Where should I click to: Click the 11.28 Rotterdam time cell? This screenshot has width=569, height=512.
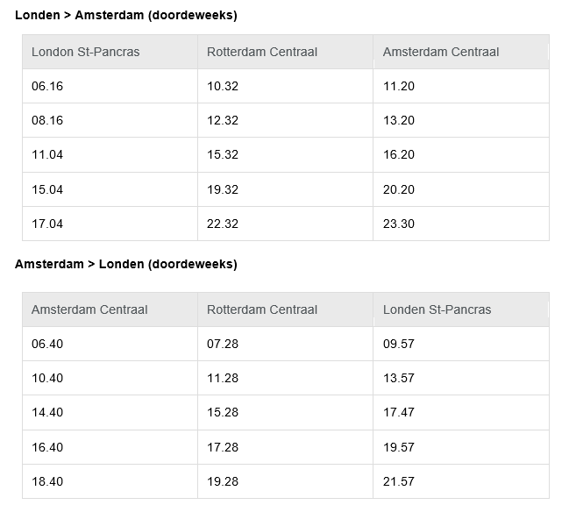click(285, 378)
